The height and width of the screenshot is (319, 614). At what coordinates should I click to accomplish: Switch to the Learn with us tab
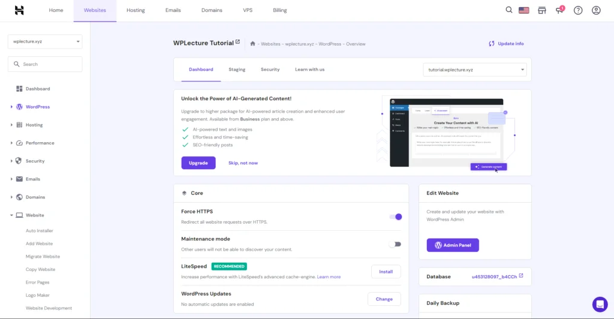point(310,70)
